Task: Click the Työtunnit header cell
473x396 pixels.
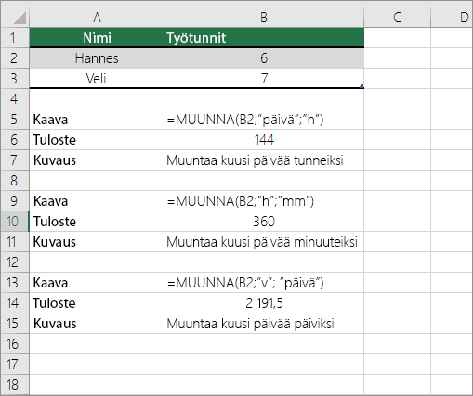Action: coord(264,38)
